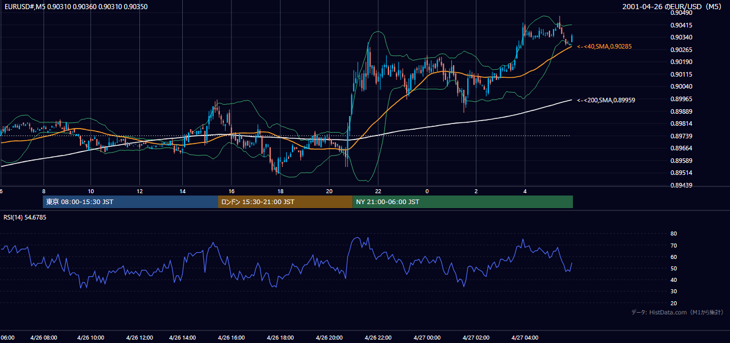Click hour label 14 under price chart
The image size is (730, 343).
pos(183,191)
